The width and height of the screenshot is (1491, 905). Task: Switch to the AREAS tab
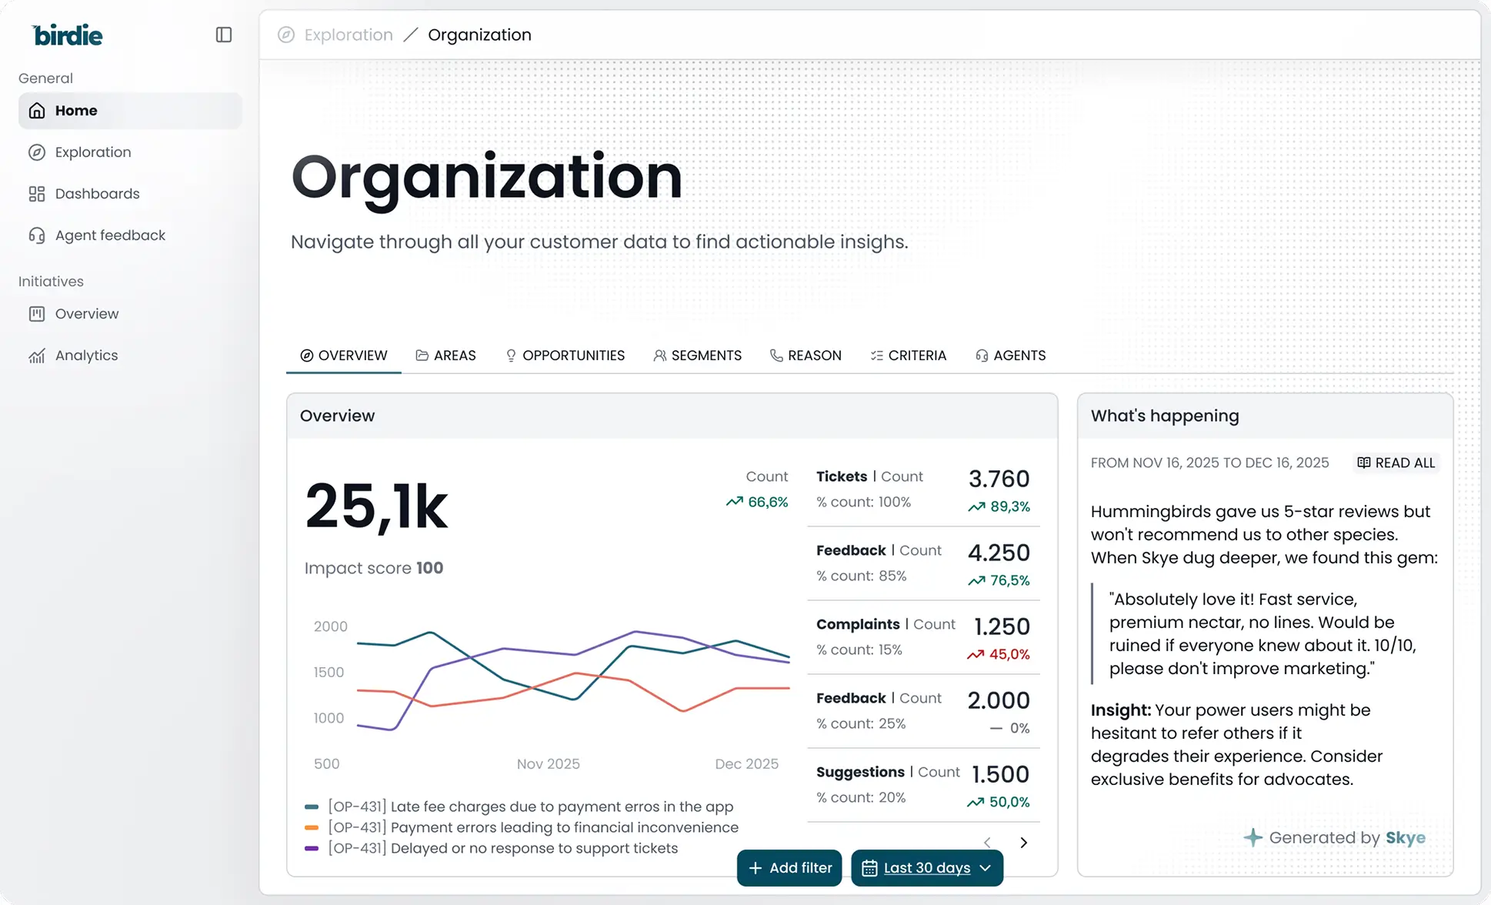[x=445, y=356]
